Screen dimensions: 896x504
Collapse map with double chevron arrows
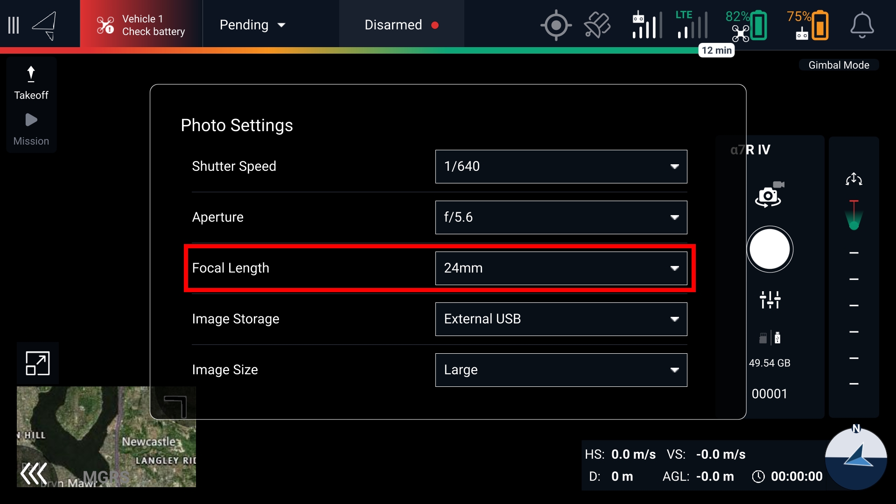point(34,474)
